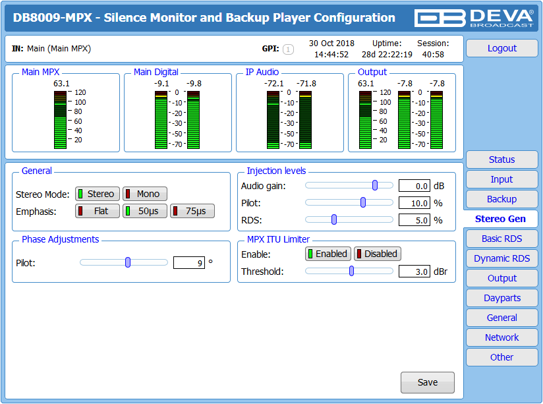Click the time 14:44:52
Image resolution: width=543 pixels, height=404 pixels.
click(331, 55)
